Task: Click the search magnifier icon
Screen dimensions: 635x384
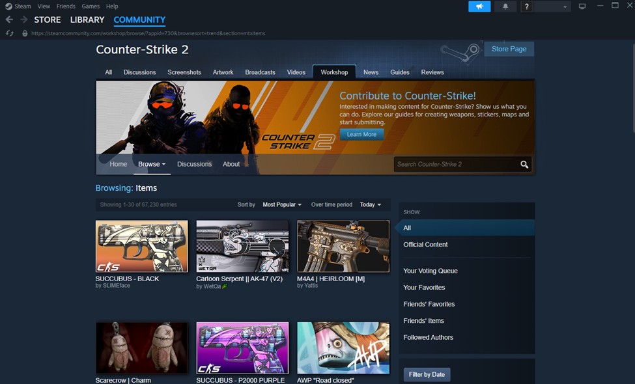Action: click(524, 164)
